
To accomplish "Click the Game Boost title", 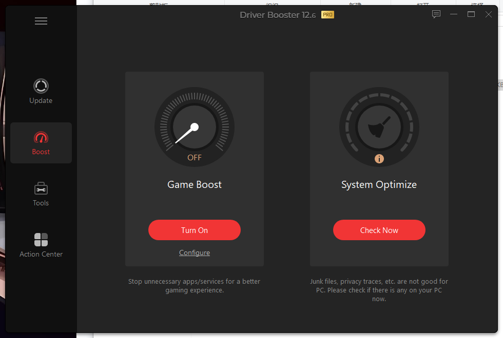I will [195, 185].
